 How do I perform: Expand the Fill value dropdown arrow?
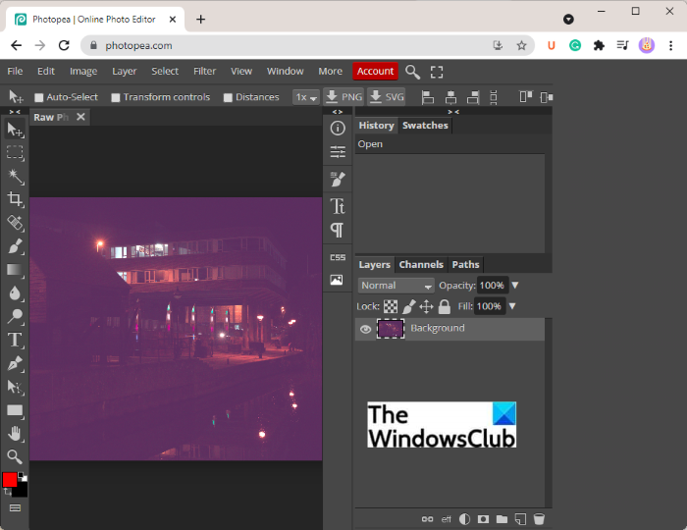(512, 306)
